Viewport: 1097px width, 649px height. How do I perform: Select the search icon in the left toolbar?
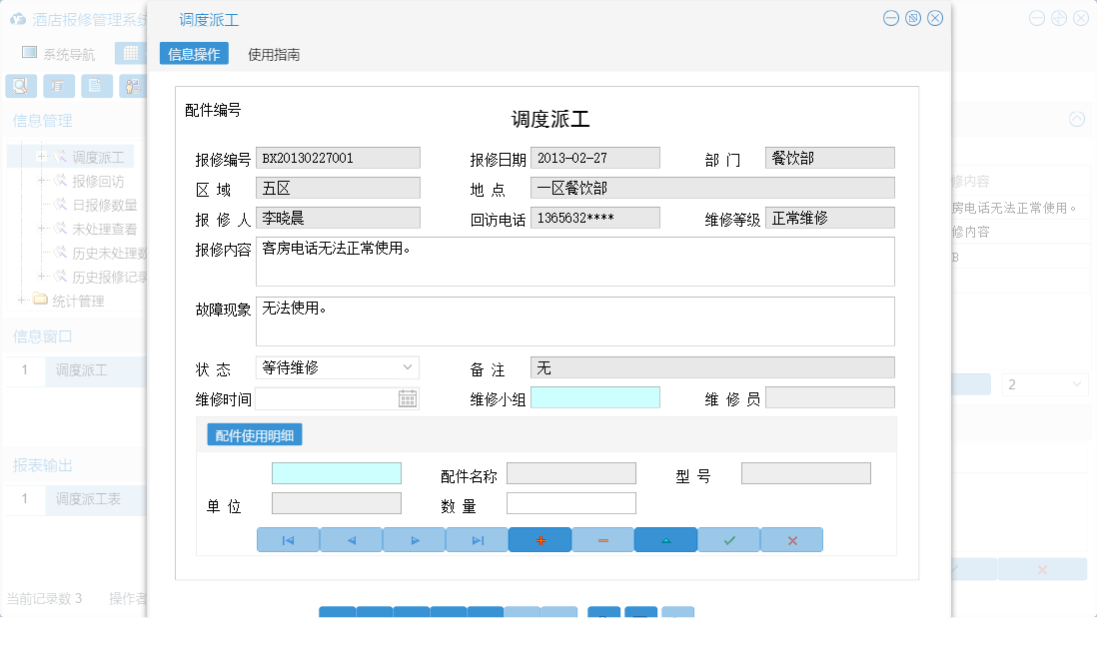click(20, 86)
